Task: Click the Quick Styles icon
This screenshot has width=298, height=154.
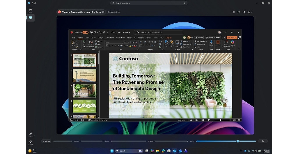Action: coord(177,42)
